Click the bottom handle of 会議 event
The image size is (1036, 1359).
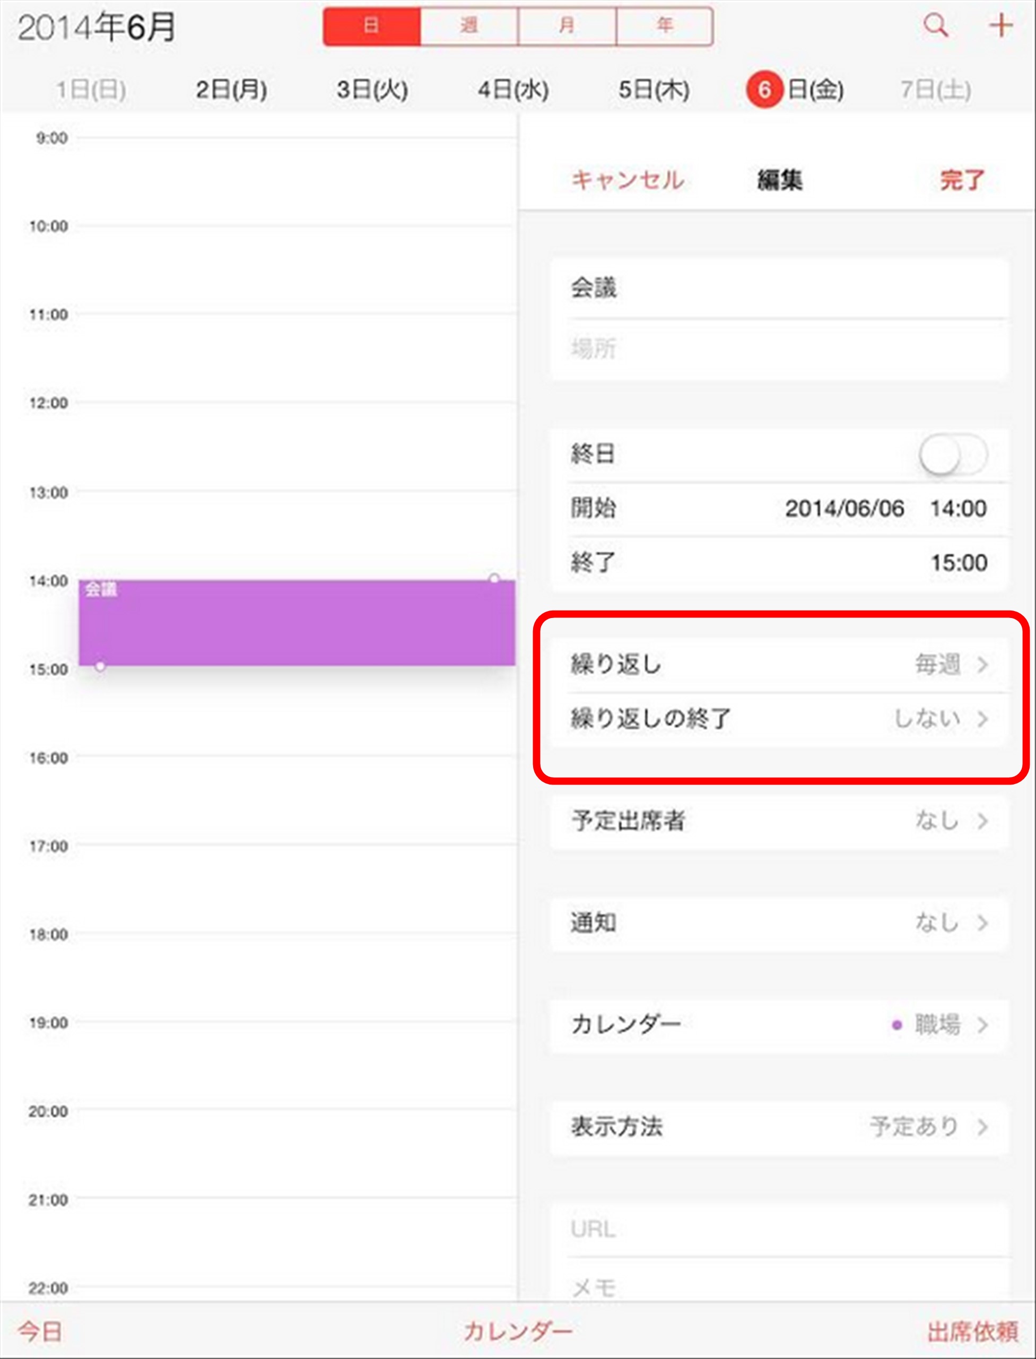click(100, 666)
